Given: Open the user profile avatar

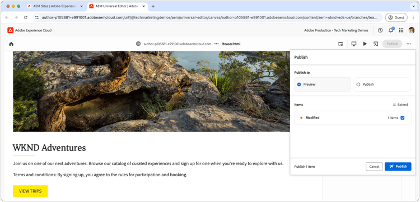Looking at the screenshot, I should 412,30.
